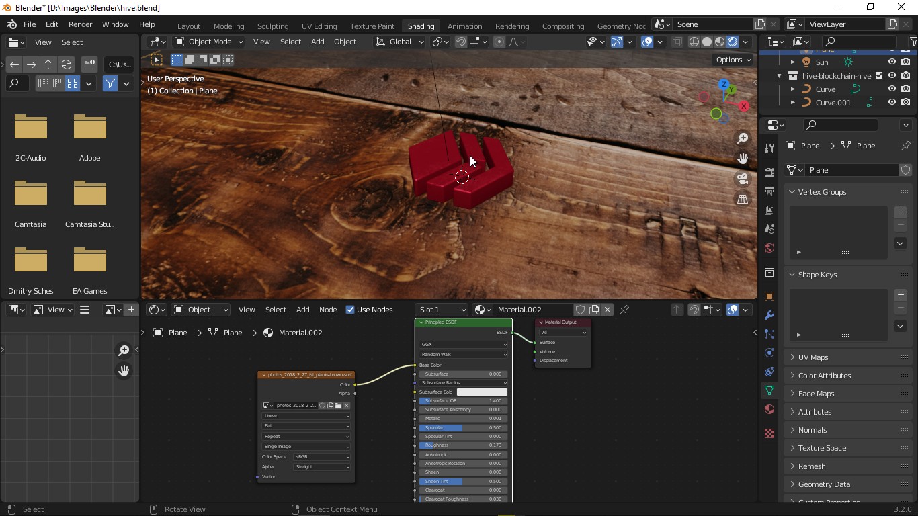This screenshot has width=918, height=516.
Task: Open the Scene properties tab icon
Action: point(769,229)
